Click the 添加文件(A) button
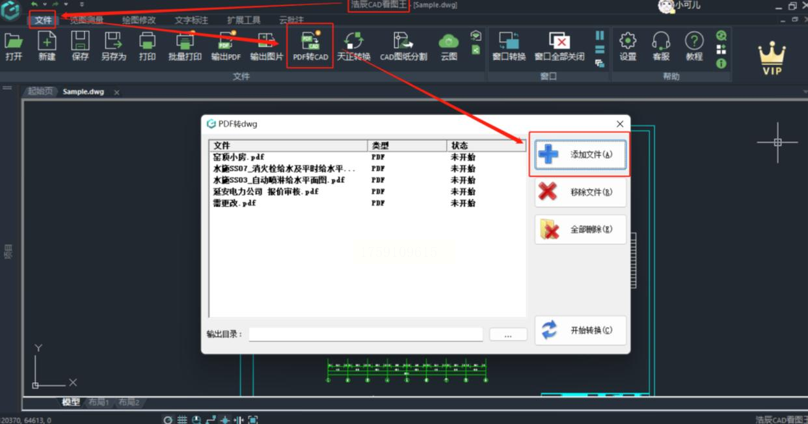The image size is (808, 424). pyautogui.click(x=580, y=154)
